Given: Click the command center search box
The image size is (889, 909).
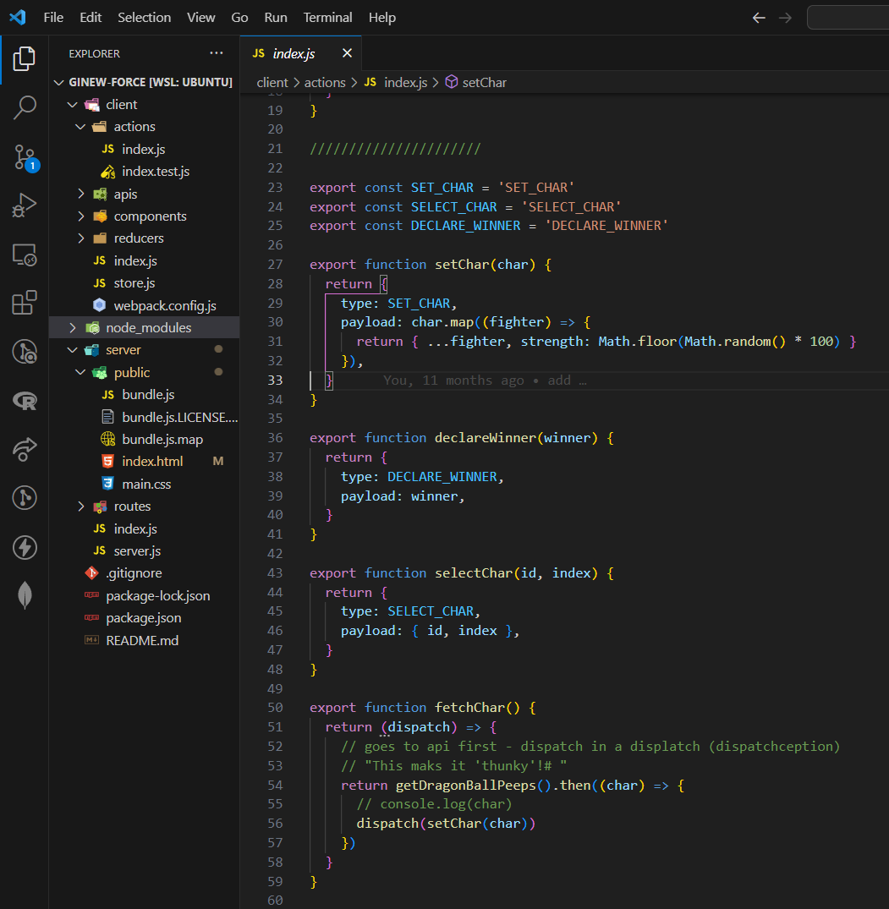Looking at the screenshot, I should [x=848, y=18].
